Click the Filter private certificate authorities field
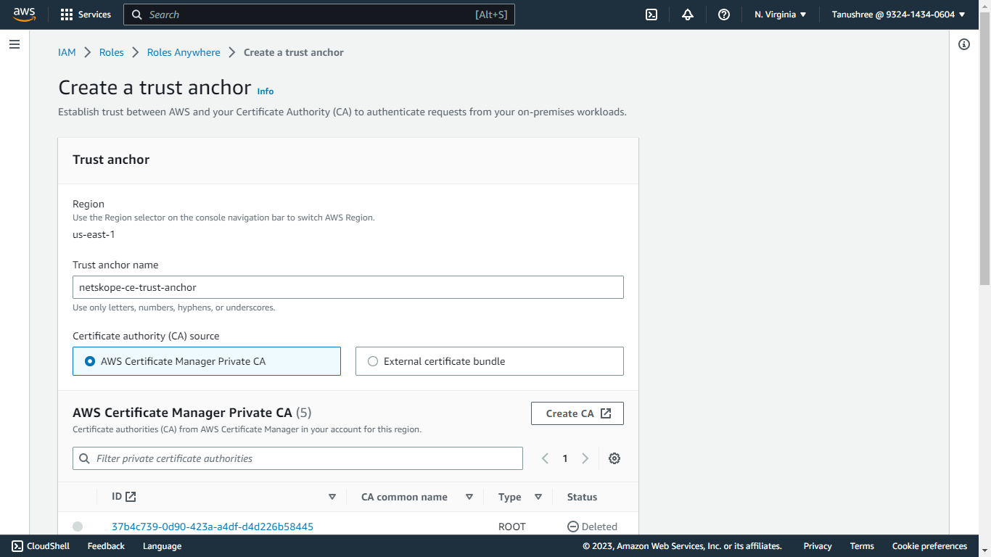The height and width of the screenshot is (557, 991). [x=297, y=458]
